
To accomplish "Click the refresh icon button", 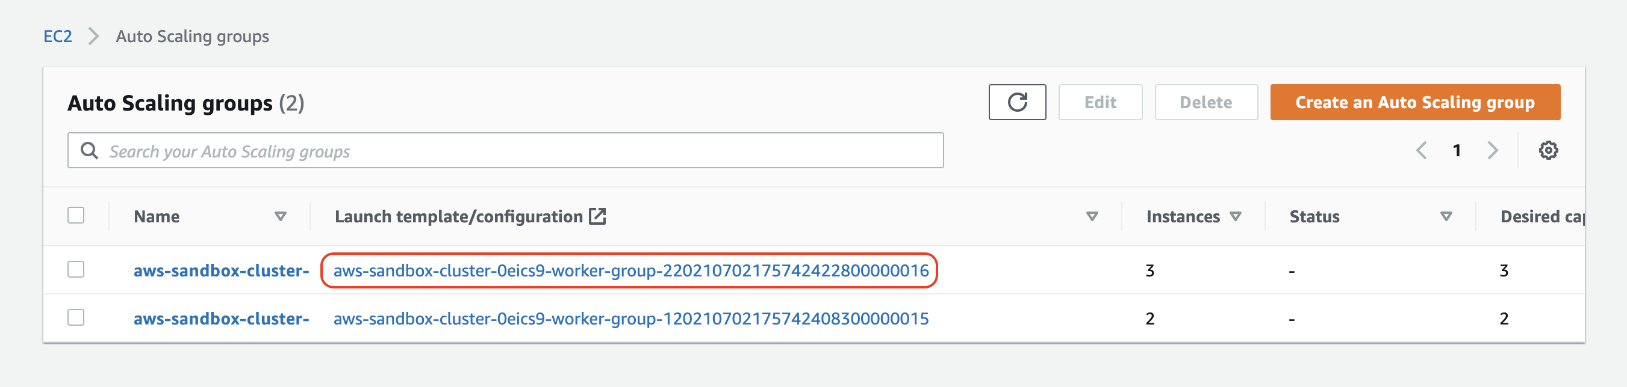I will click(x=1017, y=102).
